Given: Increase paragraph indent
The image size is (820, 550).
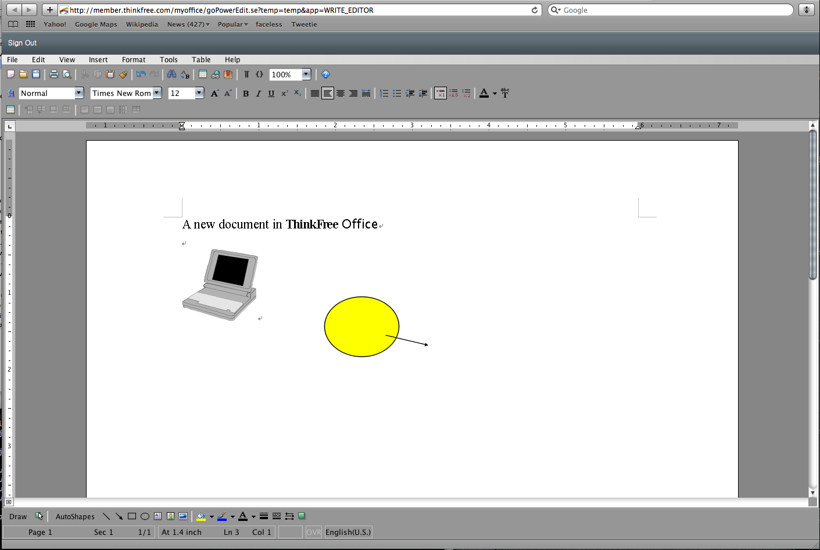Looking at the screenshot, I should pos(422,93).
